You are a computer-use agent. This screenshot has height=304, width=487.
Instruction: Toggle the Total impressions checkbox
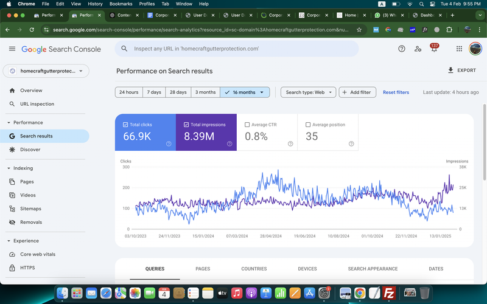click(186, 125)
